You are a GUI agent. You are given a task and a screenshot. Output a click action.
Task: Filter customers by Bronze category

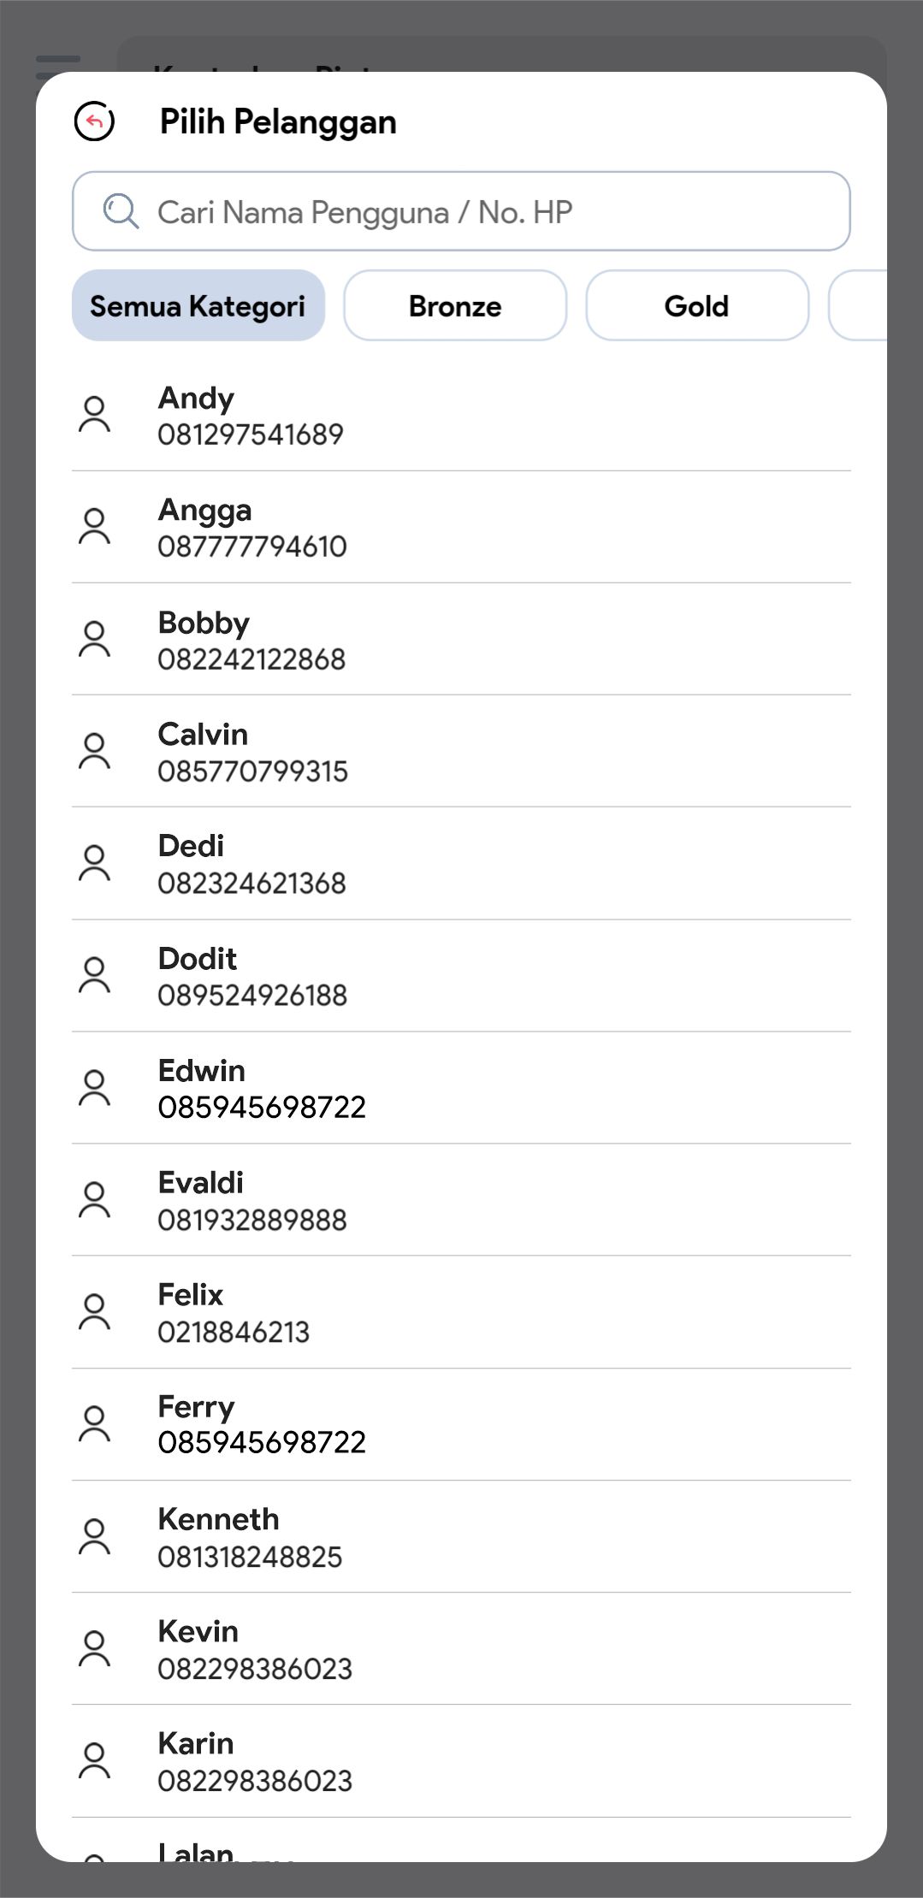point(455,305)
